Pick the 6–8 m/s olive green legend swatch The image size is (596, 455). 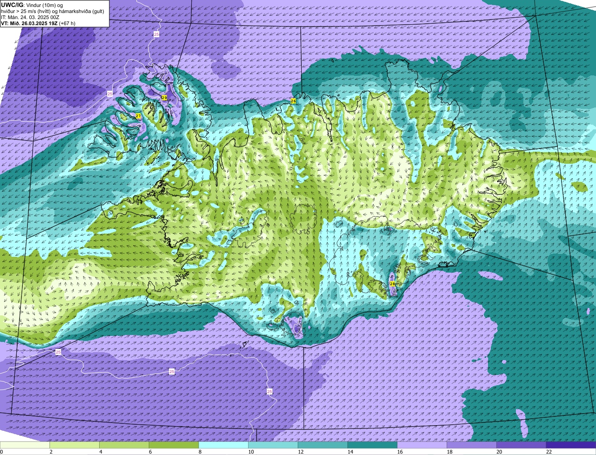174,445
